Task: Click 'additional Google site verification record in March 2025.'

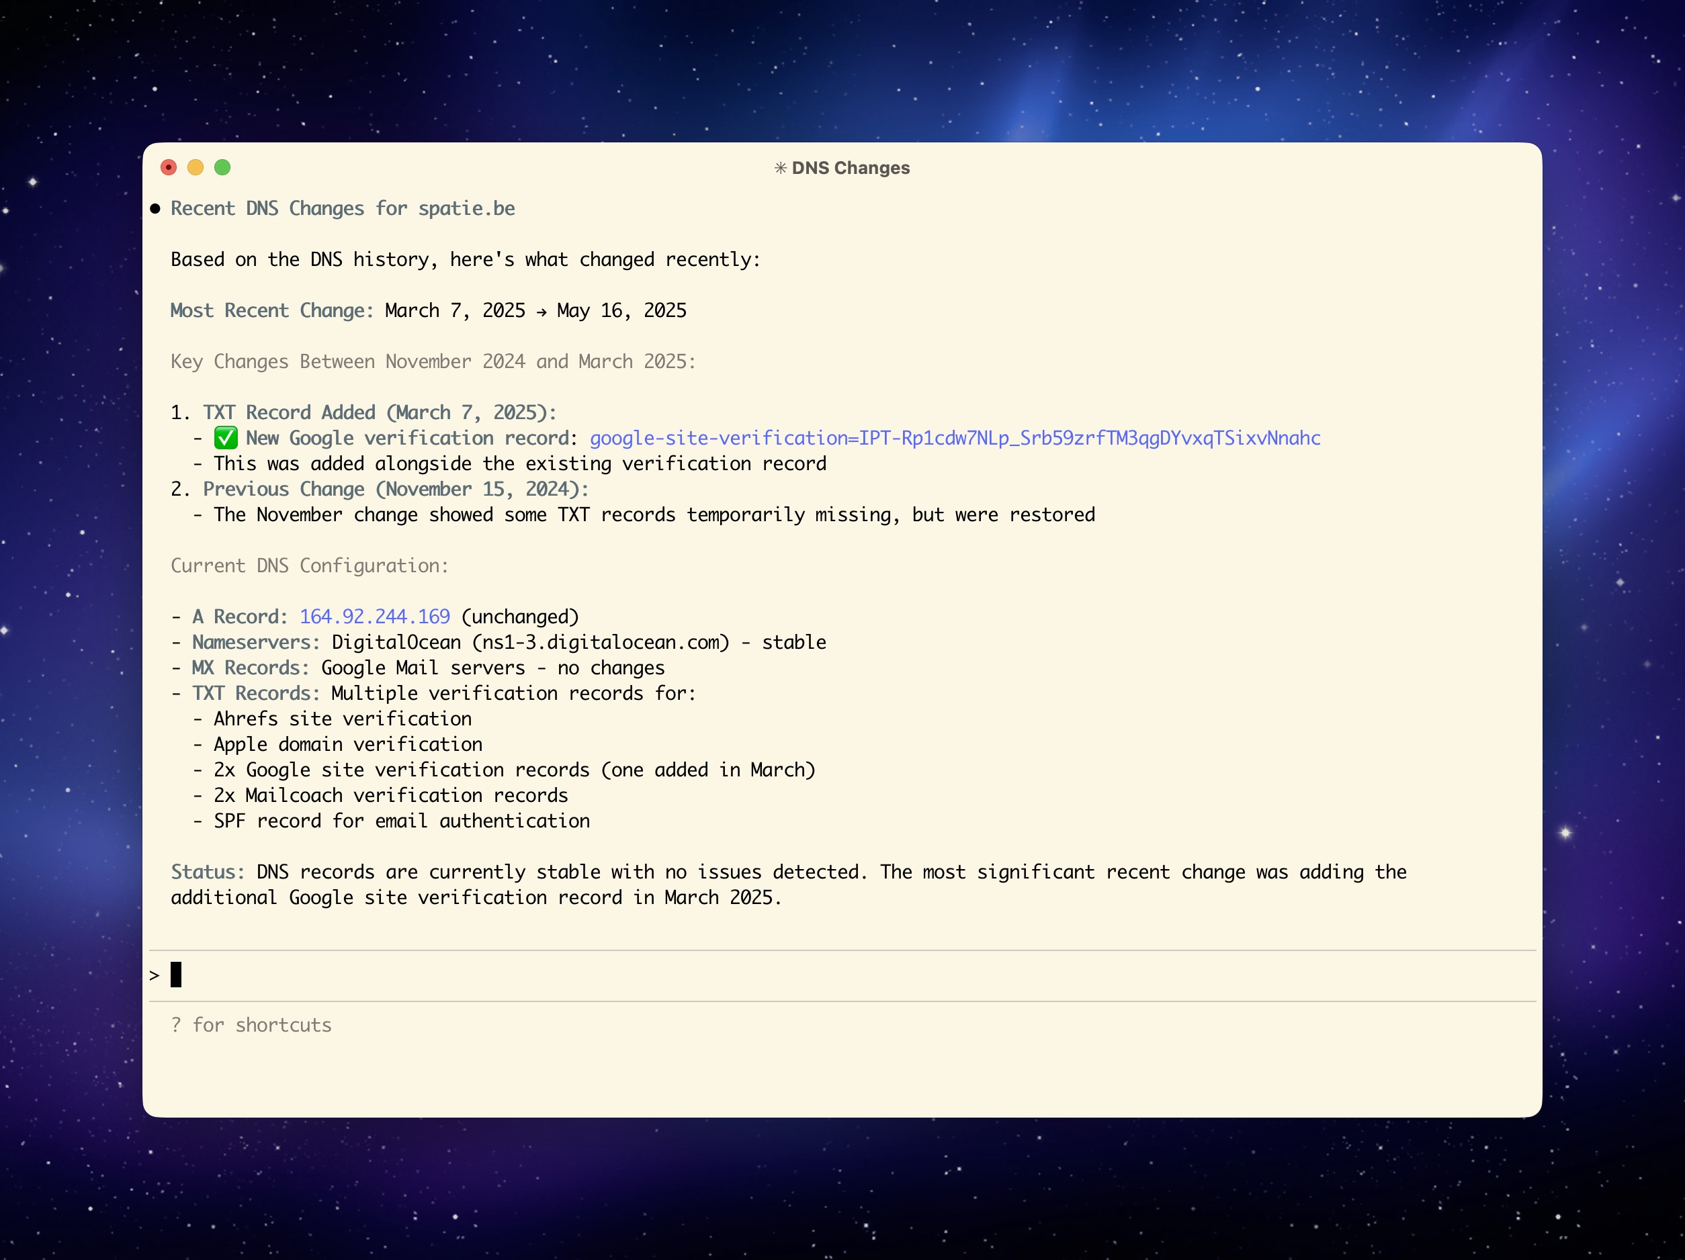Action: coord(476,897)
